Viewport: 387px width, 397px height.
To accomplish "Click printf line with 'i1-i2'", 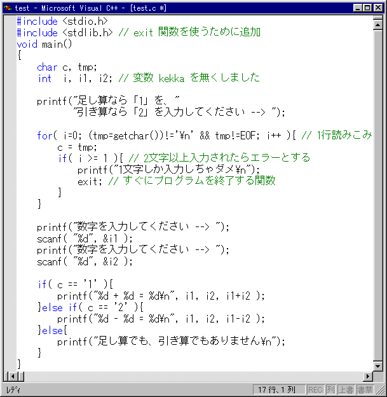I will pos(161,319).
